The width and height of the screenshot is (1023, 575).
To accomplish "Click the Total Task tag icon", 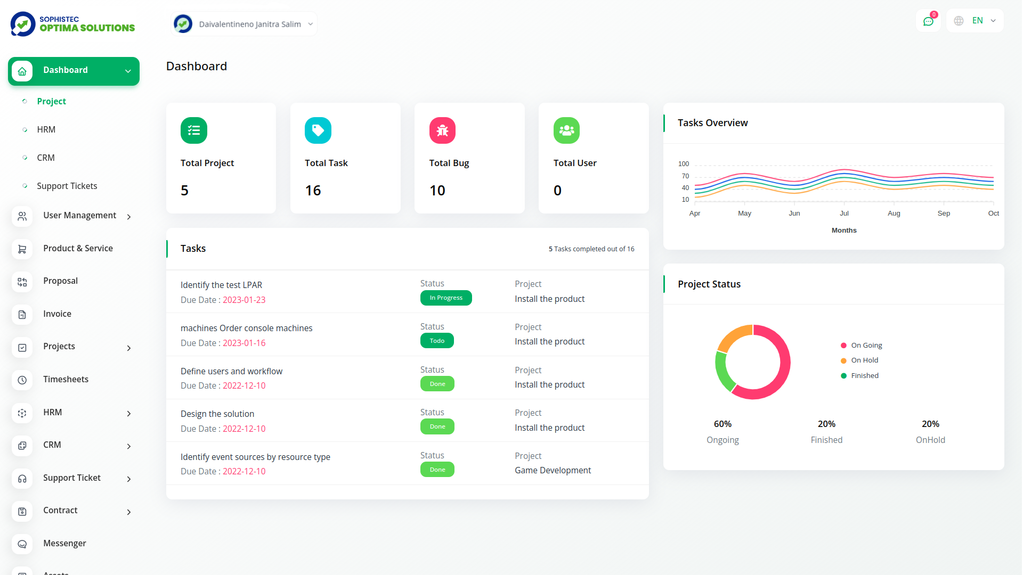I will pyautogui.click(x=318, y=130).
